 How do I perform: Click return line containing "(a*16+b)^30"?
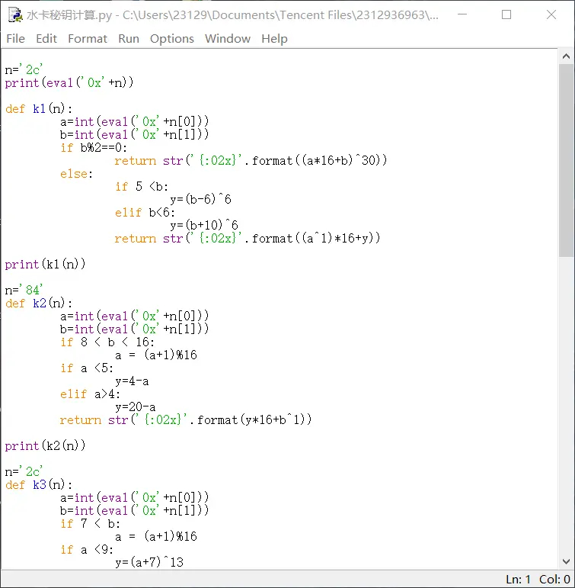251,160
